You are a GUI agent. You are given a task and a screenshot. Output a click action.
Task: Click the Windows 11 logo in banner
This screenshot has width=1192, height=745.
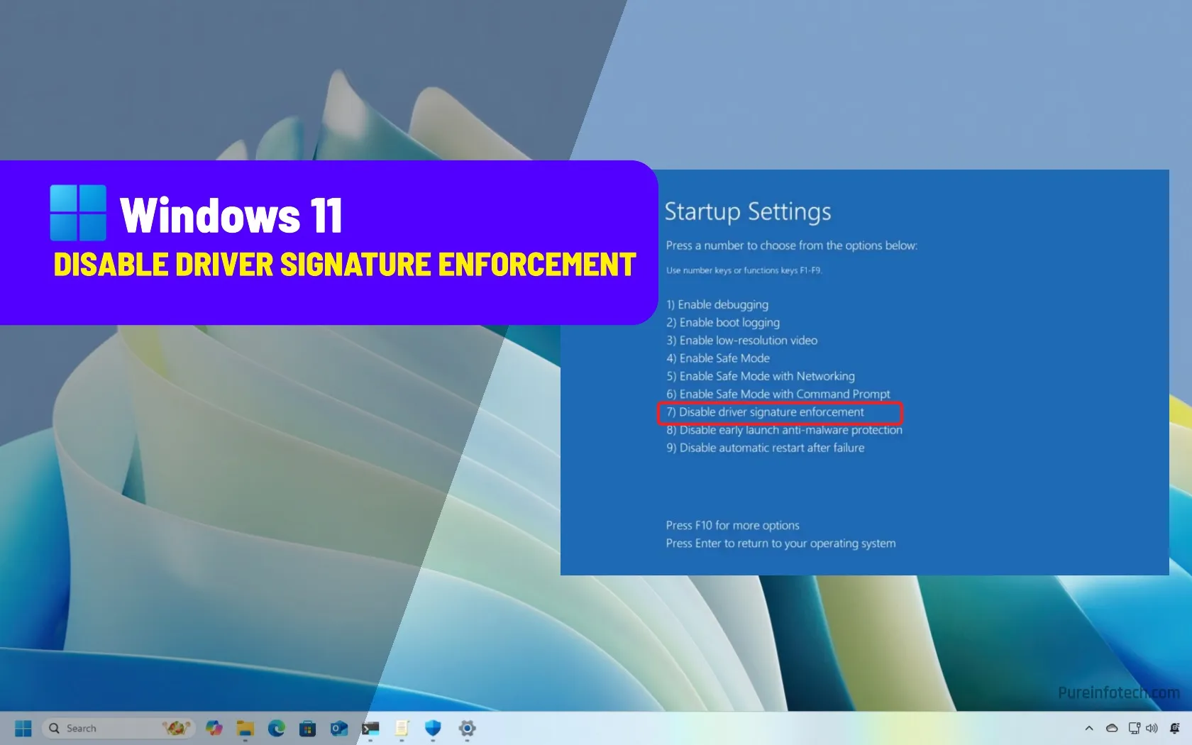click(x=78, y=213)
